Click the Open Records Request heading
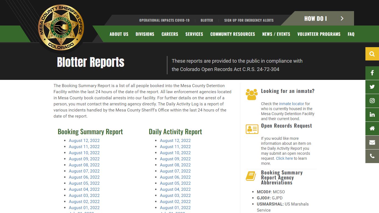The width and height of the screenshot is (379, 213). 286,126
